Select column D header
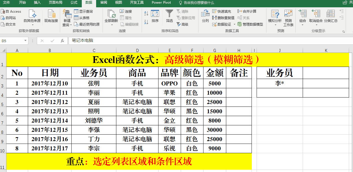The width and height of the screenshot is (353, 172). 137,51
